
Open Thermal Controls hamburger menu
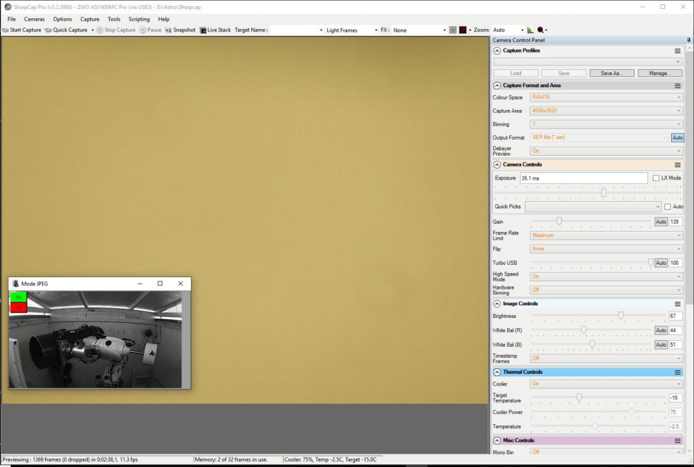click(x=677, y=373)
